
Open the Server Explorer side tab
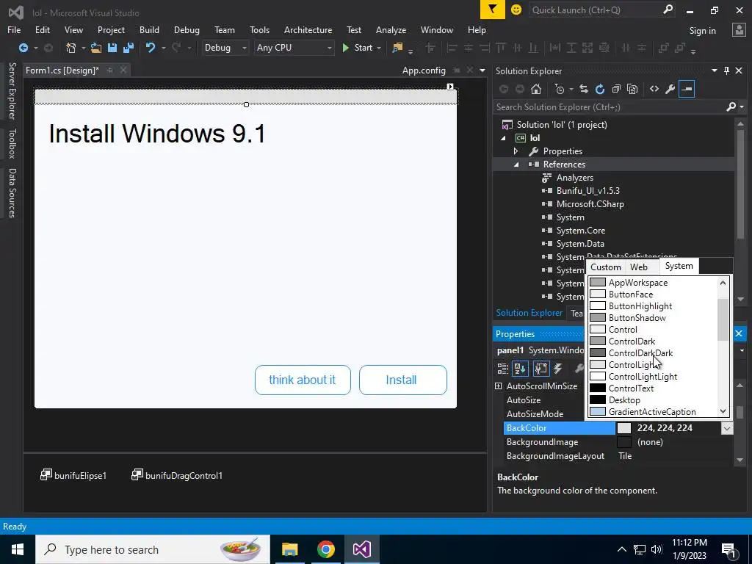pyautogui.click(x=12, y=90)
